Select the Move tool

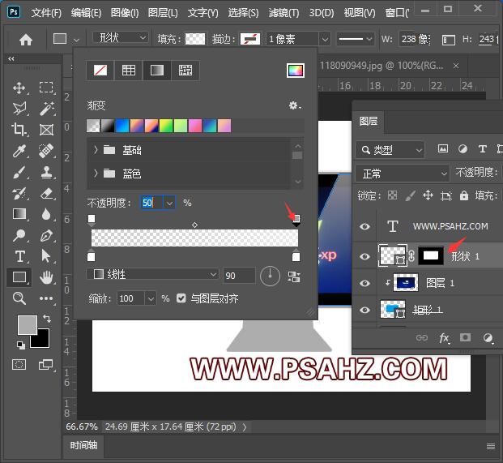pos(19,88)
